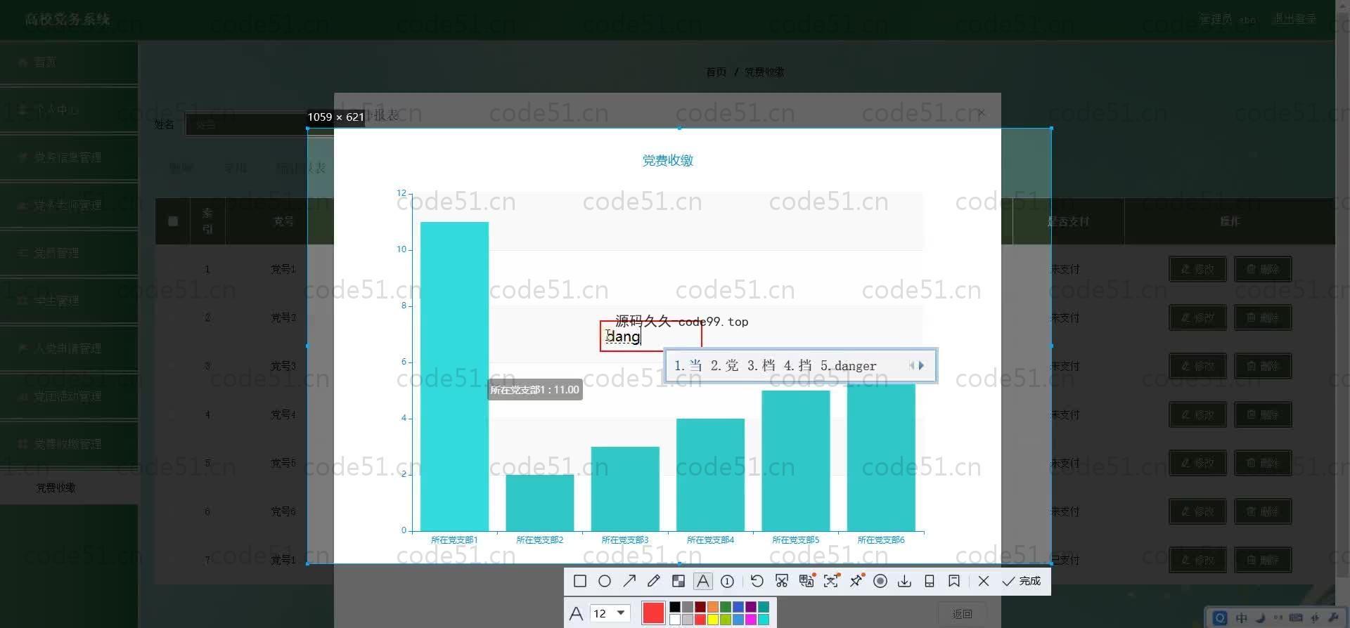Go to next IME candidate page arrow
Viewport: 1350px width, 628px height.
coord(922,365)
